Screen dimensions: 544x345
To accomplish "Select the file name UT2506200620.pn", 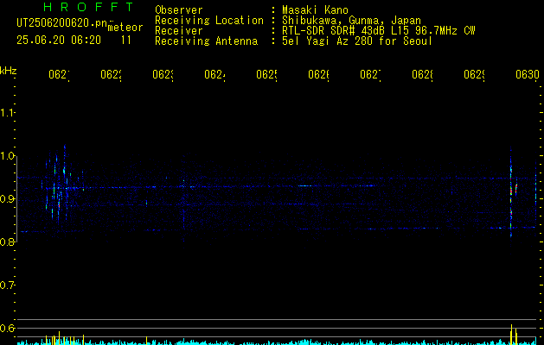I will [x=62, y=22].
